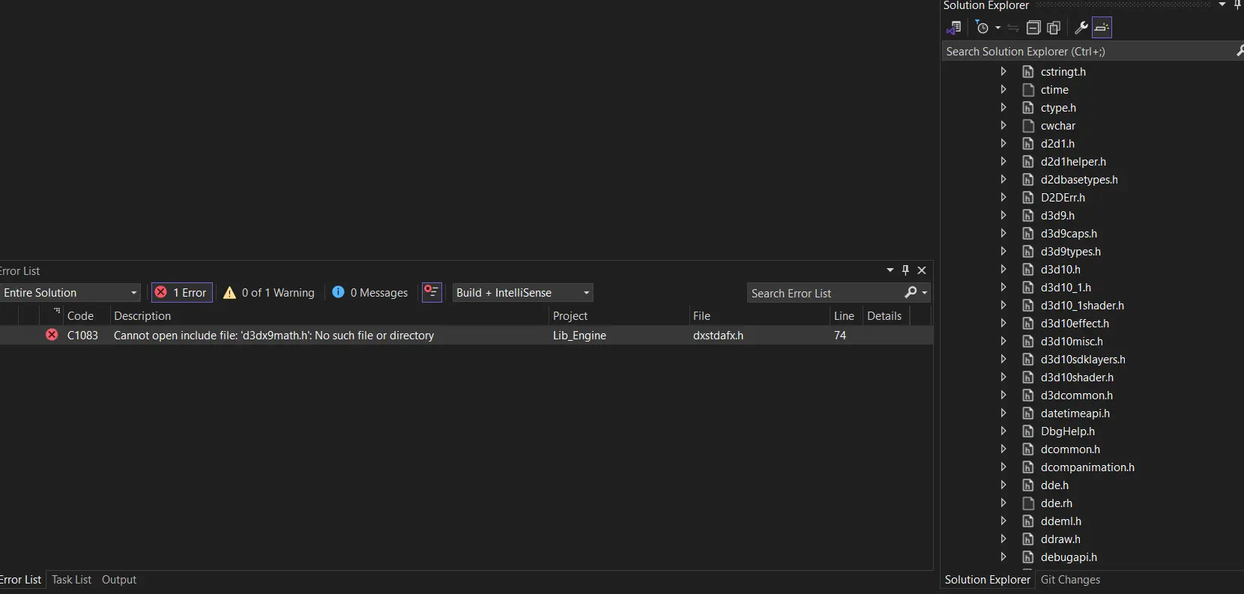1244x594 pixels.
Task: Expand the cstringt.h tree node
Action: [x=1003, y=72]
